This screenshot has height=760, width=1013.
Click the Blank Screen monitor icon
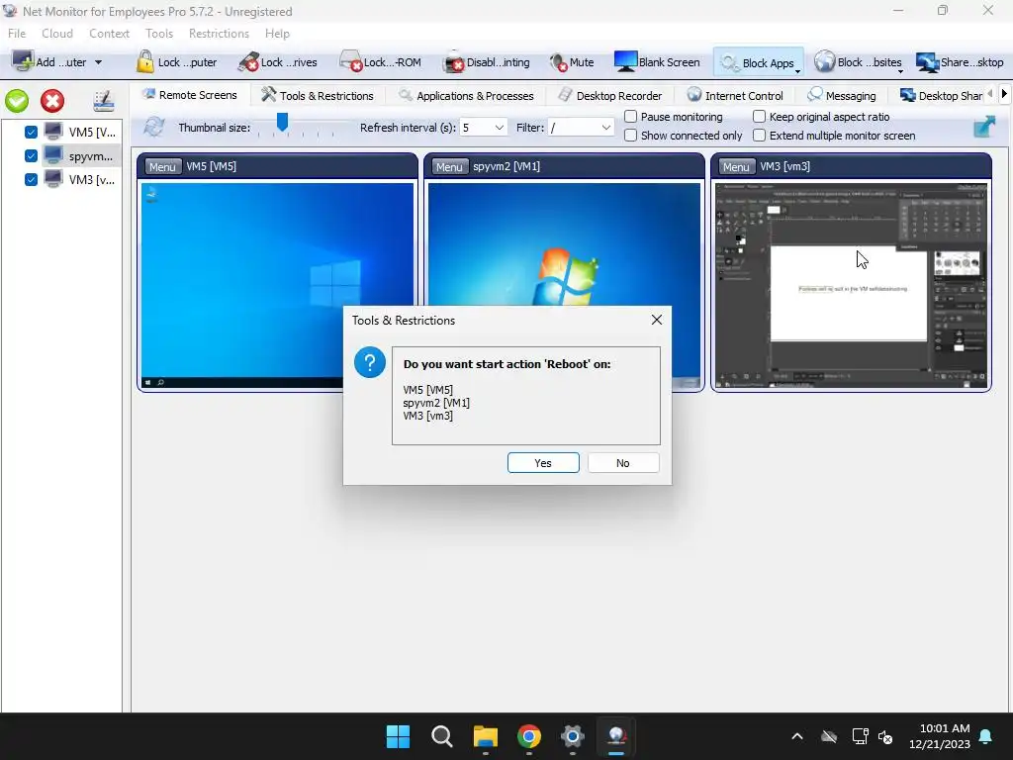click(625, 62)
